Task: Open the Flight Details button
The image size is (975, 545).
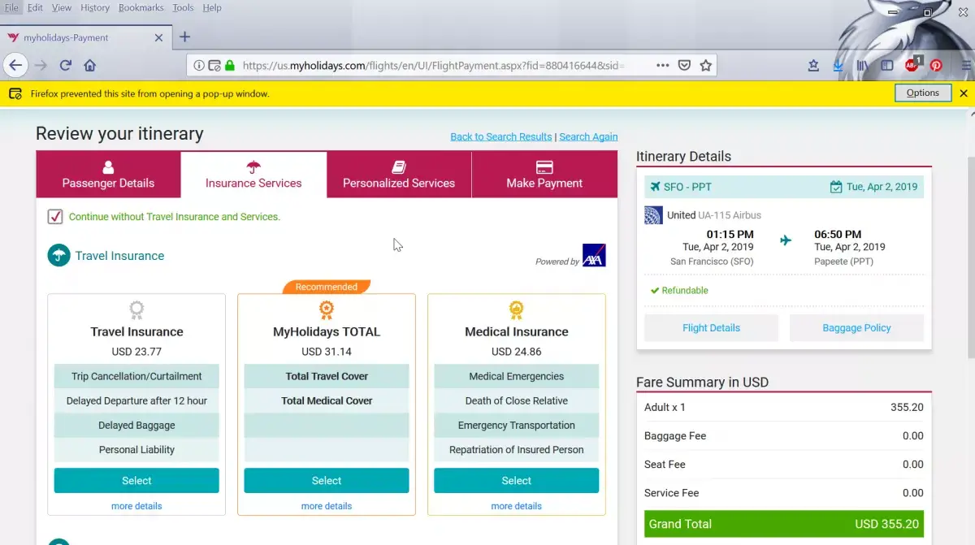Action: (x=711, y=328)
